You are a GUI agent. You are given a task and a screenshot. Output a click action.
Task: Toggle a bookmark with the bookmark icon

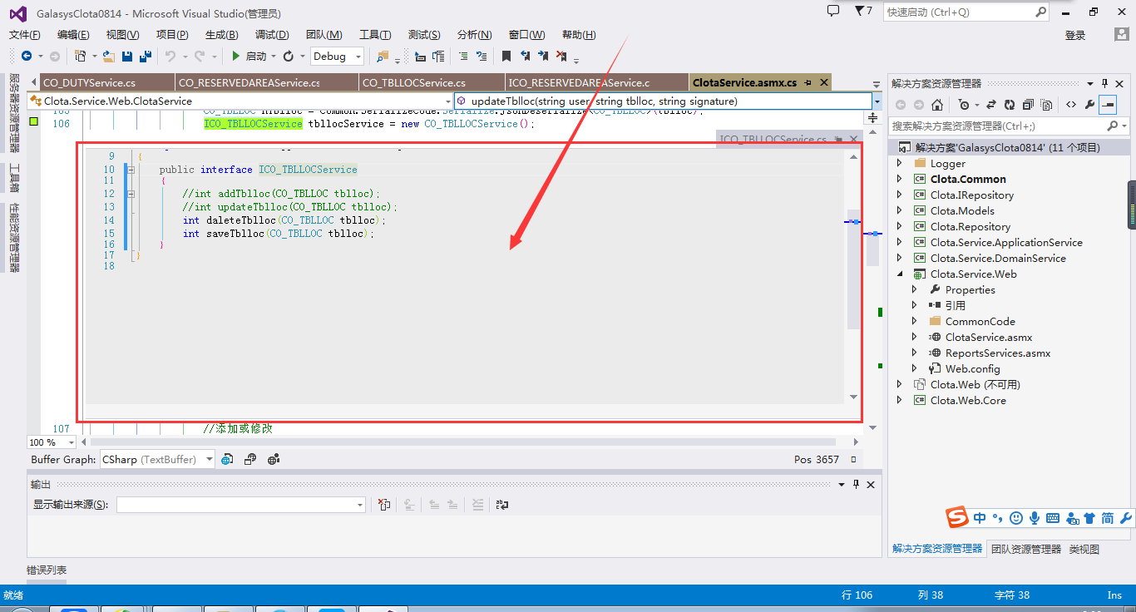(506, 56)
